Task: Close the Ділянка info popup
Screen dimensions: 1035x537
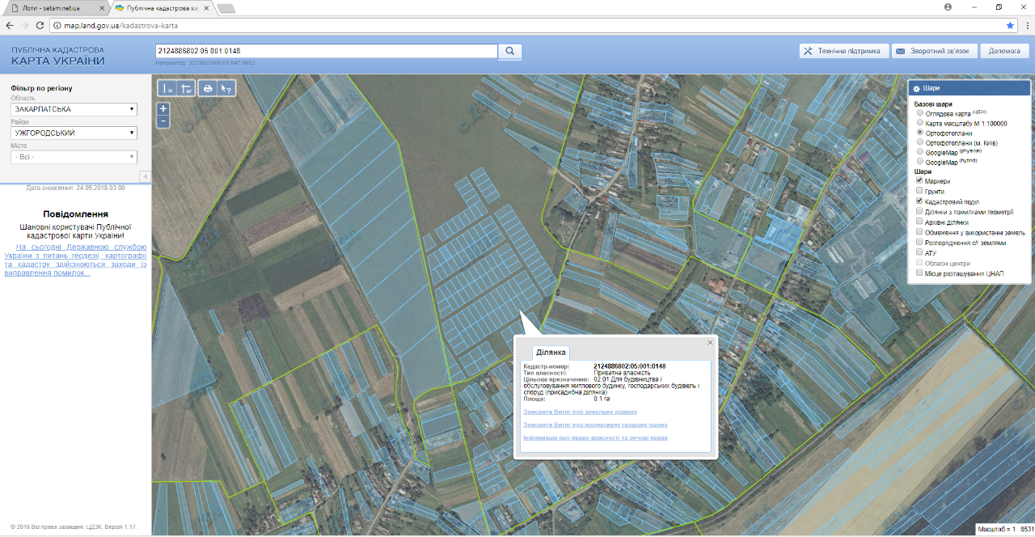Action: tap(711, 342)
